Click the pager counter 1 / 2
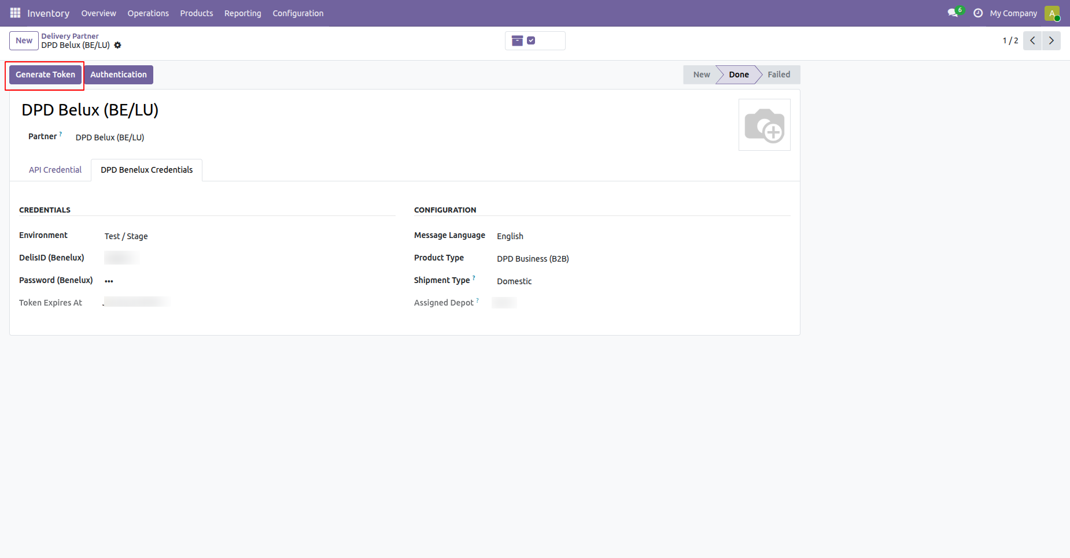Screen dimensions: 1070x558 coord(1010,40)
